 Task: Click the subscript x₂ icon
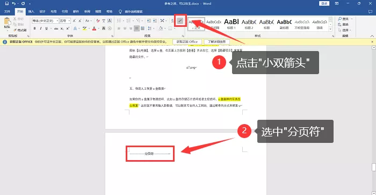tap(62, 28)
